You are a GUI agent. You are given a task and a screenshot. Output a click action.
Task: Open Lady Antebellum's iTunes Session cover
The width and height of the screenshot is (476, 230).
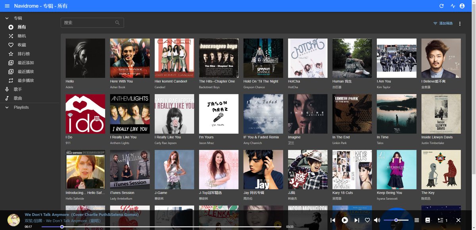click(x=130, y=170)
